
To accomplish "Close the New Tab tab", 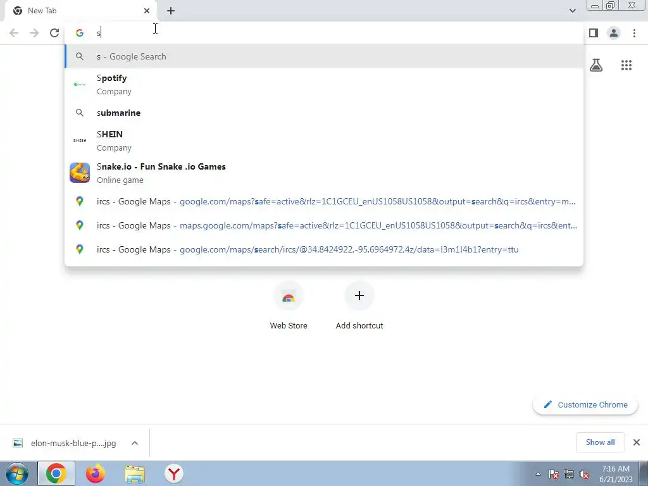I will coord(147,11).
